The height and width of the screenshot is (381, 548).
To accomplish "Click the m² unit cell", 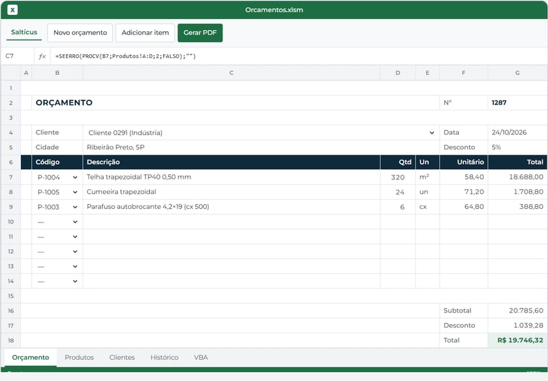I will pos(427,177).
